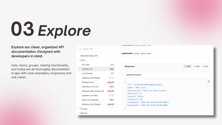The width and height of the screenshot is (222, 125).
Task: Click the DELETE badge beside Remove List
Action: [x=111, y=82]
